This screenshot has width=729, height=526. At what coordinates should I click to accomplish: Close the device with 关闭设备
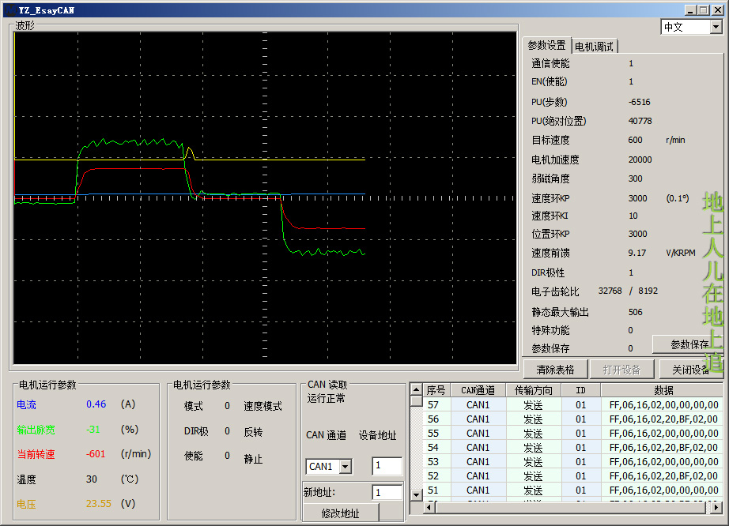point(692,368)
